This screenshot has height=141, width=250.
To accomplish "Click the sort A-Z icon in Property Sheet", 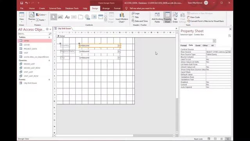I will coord(230,36).
